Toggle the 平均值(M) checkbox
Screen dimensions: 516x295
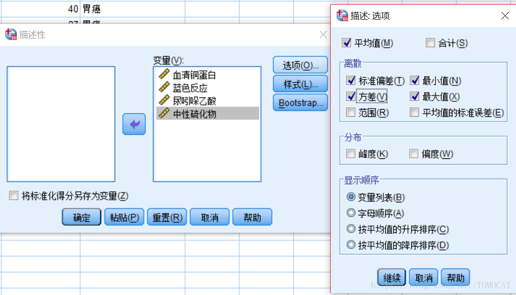(347, 43)
